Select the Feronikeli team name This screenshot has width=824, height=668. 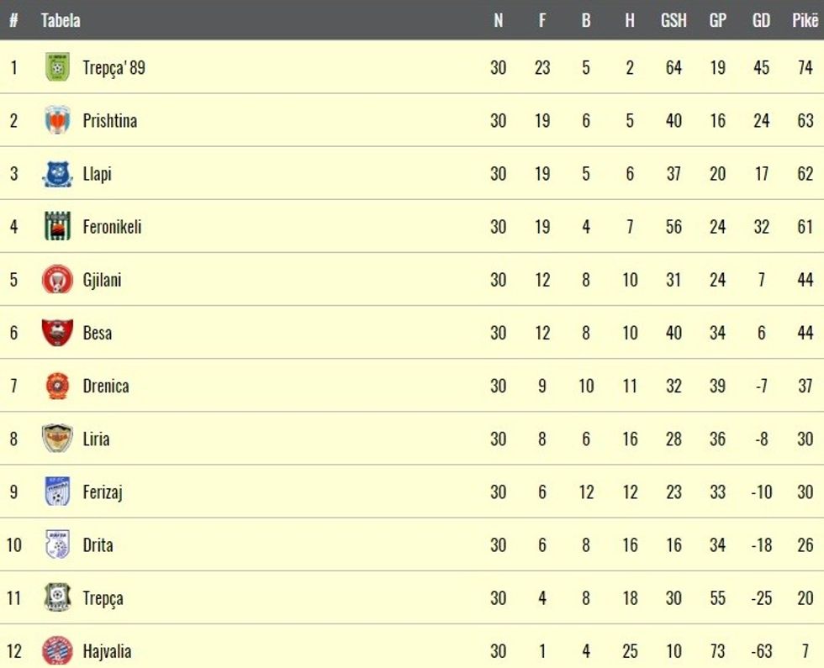point(112,227)
